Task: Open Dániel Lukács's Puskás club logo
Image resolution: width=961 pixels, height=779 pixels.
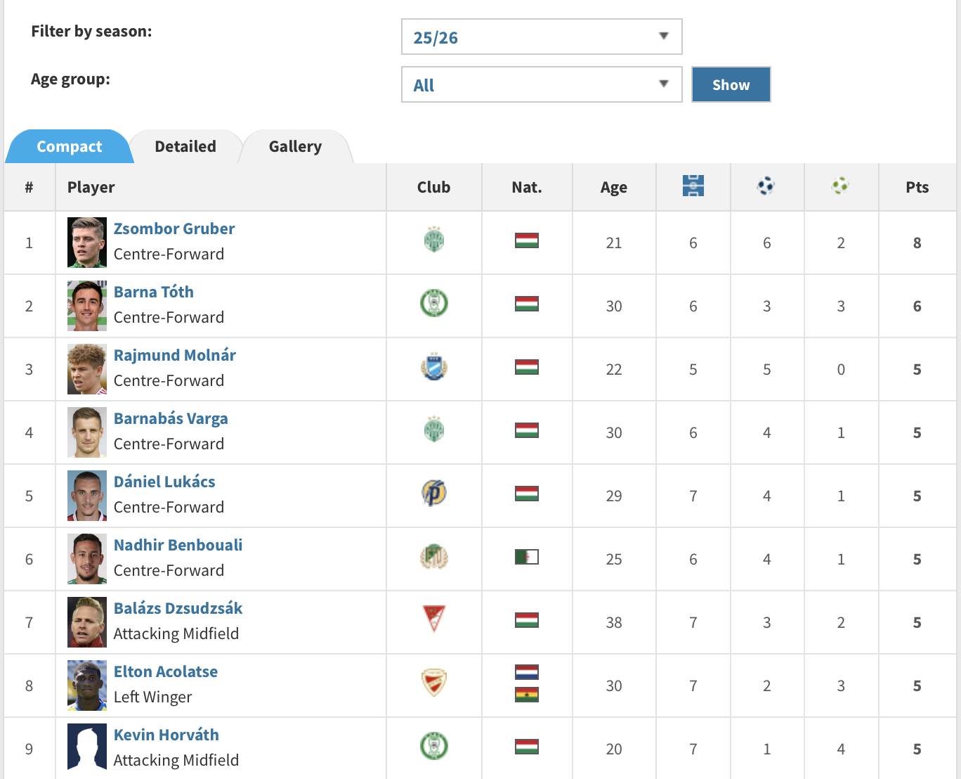Action: tap(434, 493)
